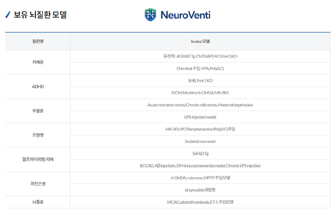Click the Chemical 주입: VPA, Poly(I:C) cell

click(200, 68)
